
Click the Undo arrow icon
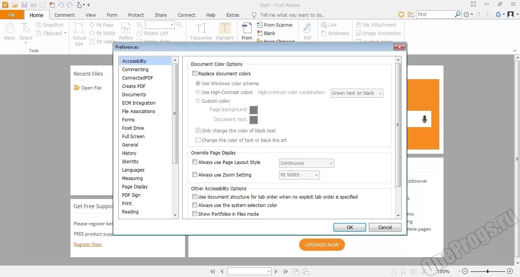click(61, 5)
